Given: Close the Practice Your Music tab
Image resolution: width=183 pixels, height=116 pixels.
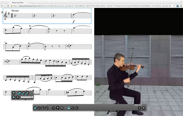Looking at the screenshot, I should pos(29,3).
